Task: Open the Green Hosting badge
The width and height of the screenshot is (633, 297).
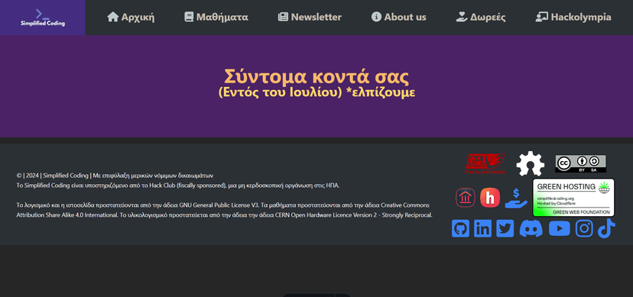Action: [573, 198]
